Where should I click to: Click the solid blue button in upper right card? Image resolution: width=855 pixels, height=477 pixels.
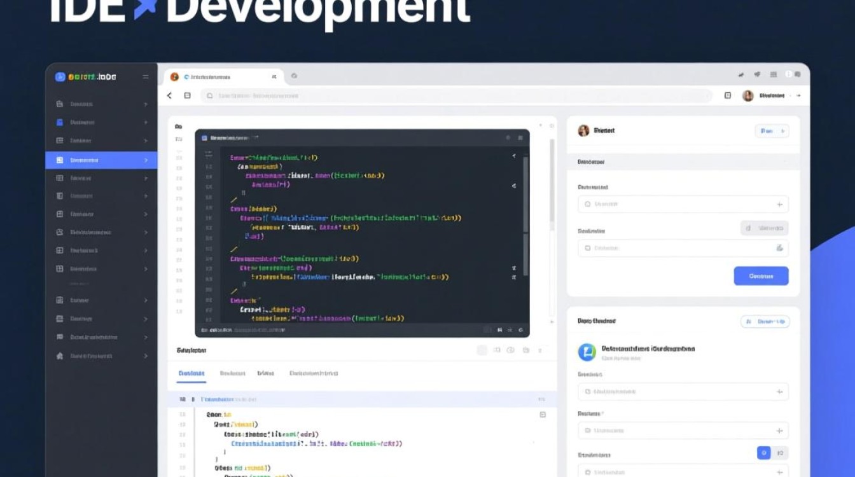click(x=761, y=276)
